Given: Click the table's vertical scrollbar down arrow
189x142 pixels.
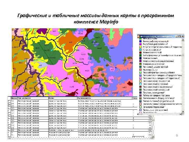Looking at the screenshot, I should [153, 136].
